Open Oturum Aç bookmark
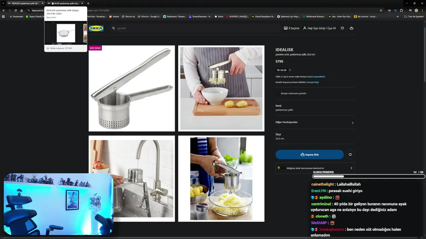This screenshot has width=426, height=239. 128,16
